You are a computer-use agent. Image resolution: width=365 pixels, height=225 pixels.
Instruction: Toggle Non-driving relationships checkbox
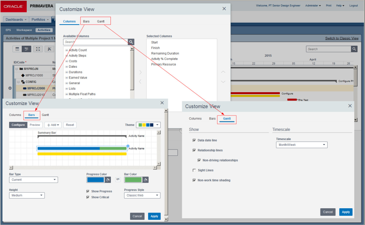pyautogui.click(x=199, y=160)
